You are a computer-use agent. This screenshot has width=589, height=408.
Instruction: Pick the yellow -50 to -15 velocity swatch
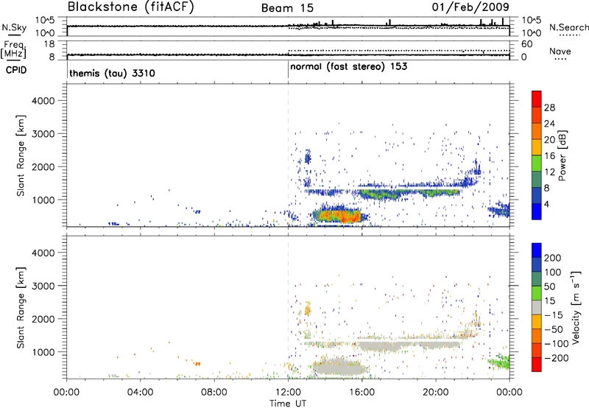tap(537, 322)
